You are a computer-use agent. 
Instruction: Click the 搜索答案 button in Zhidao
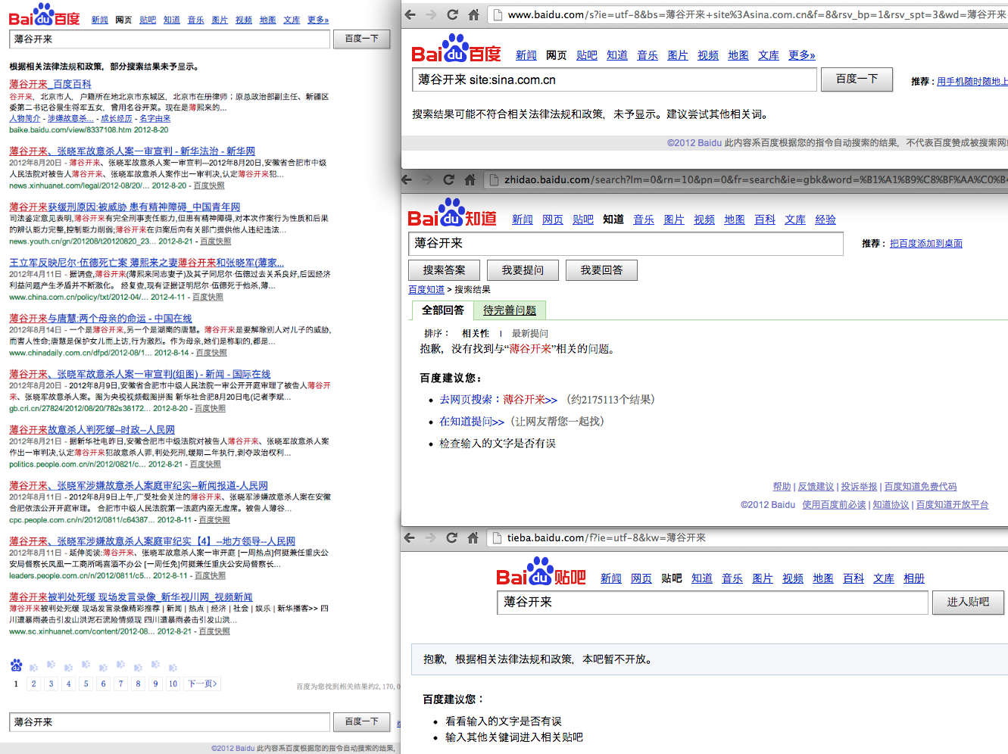tap(444, 270)
